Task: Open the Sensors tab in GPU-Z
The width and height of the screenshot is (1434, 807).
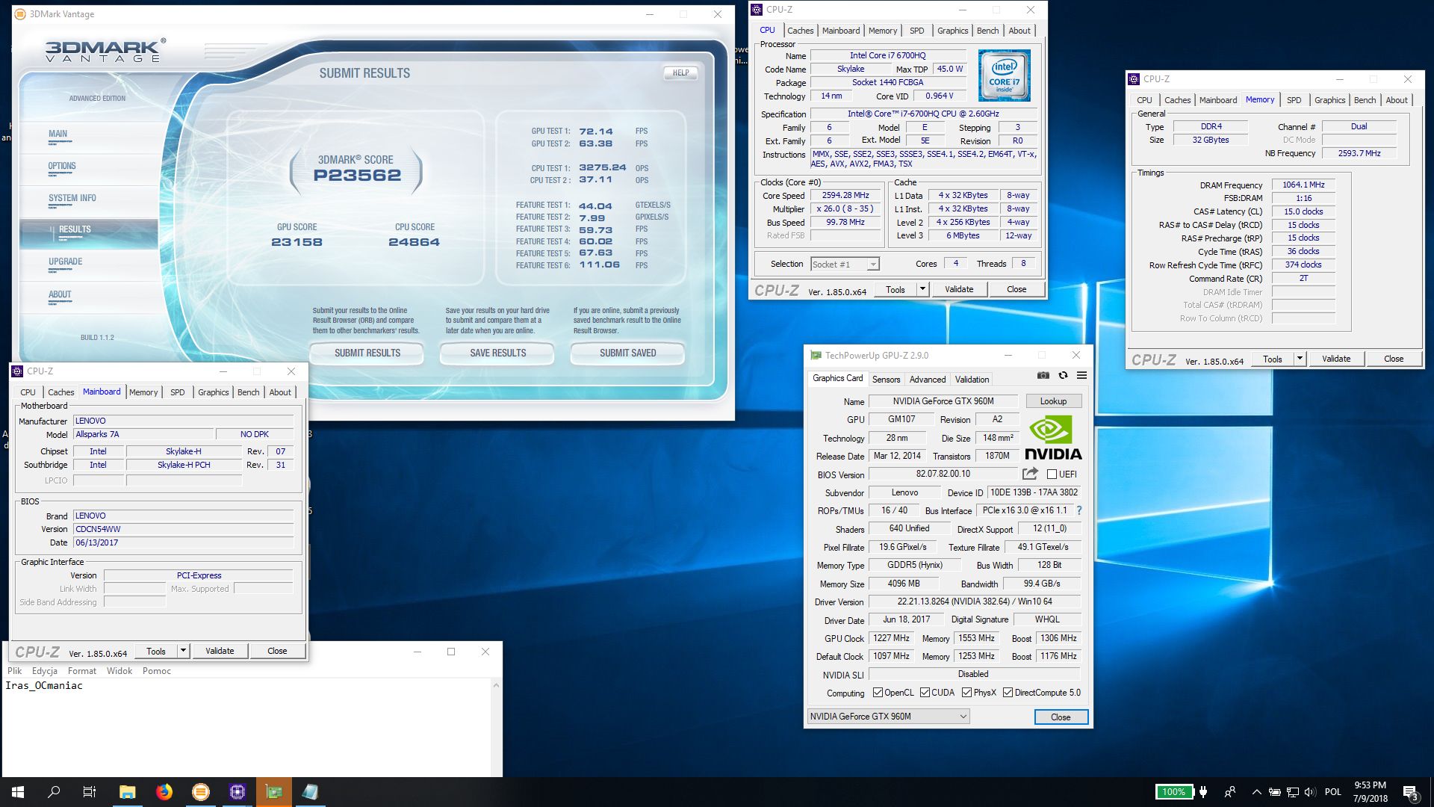Action: [x=886, y=380]
